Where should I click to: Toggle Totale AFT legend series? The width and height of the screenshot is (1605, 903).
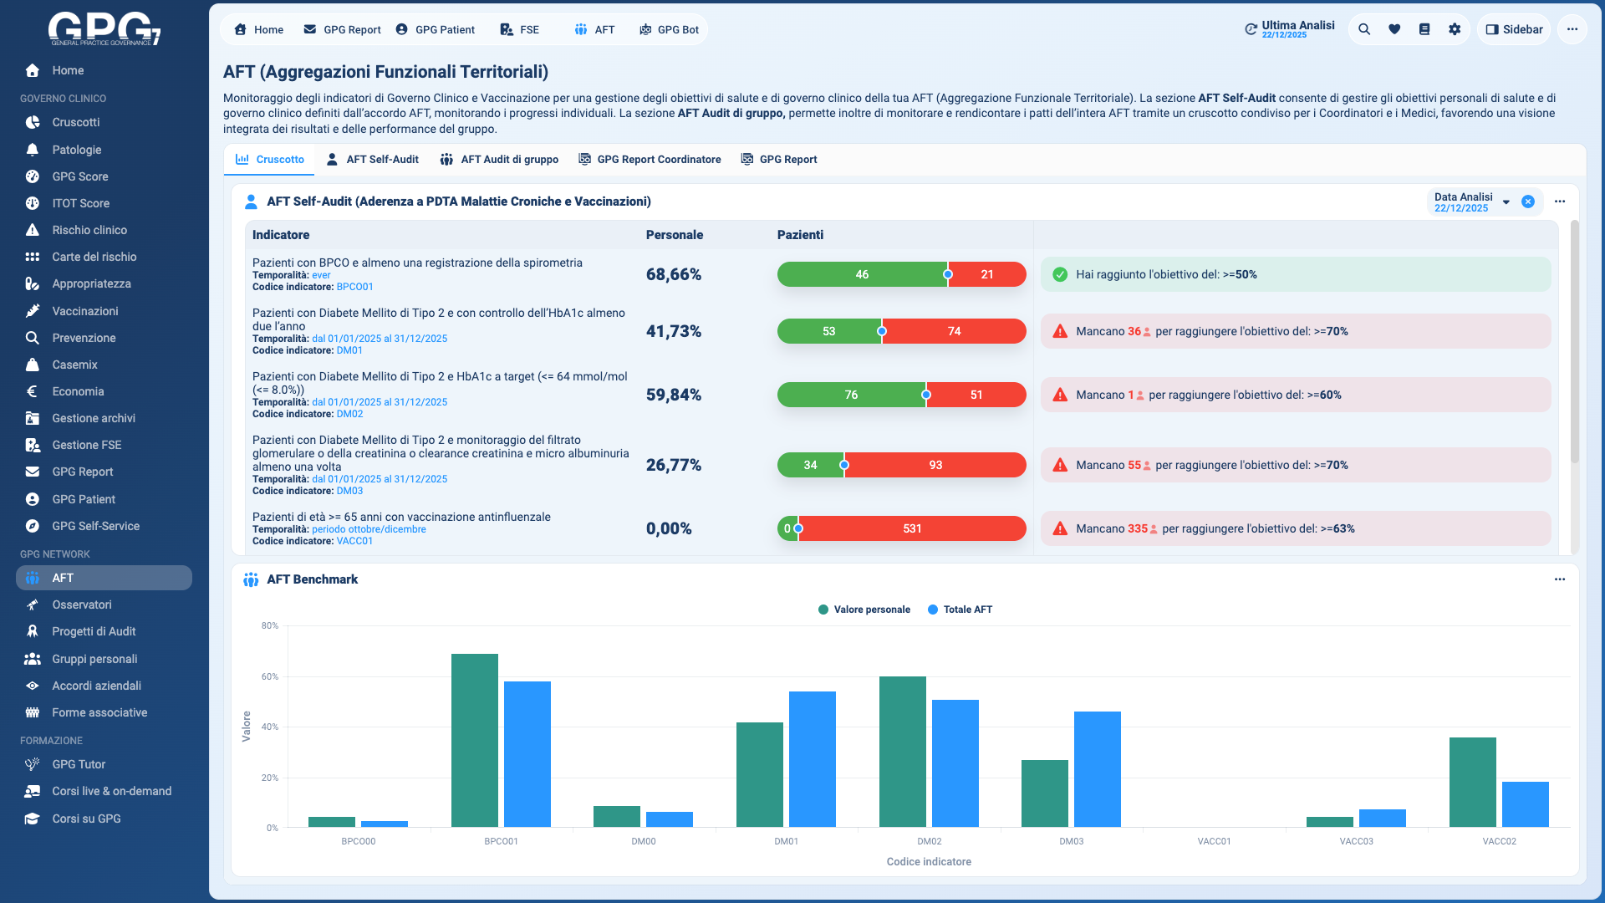pyautogui.click(x=960, y=610)
